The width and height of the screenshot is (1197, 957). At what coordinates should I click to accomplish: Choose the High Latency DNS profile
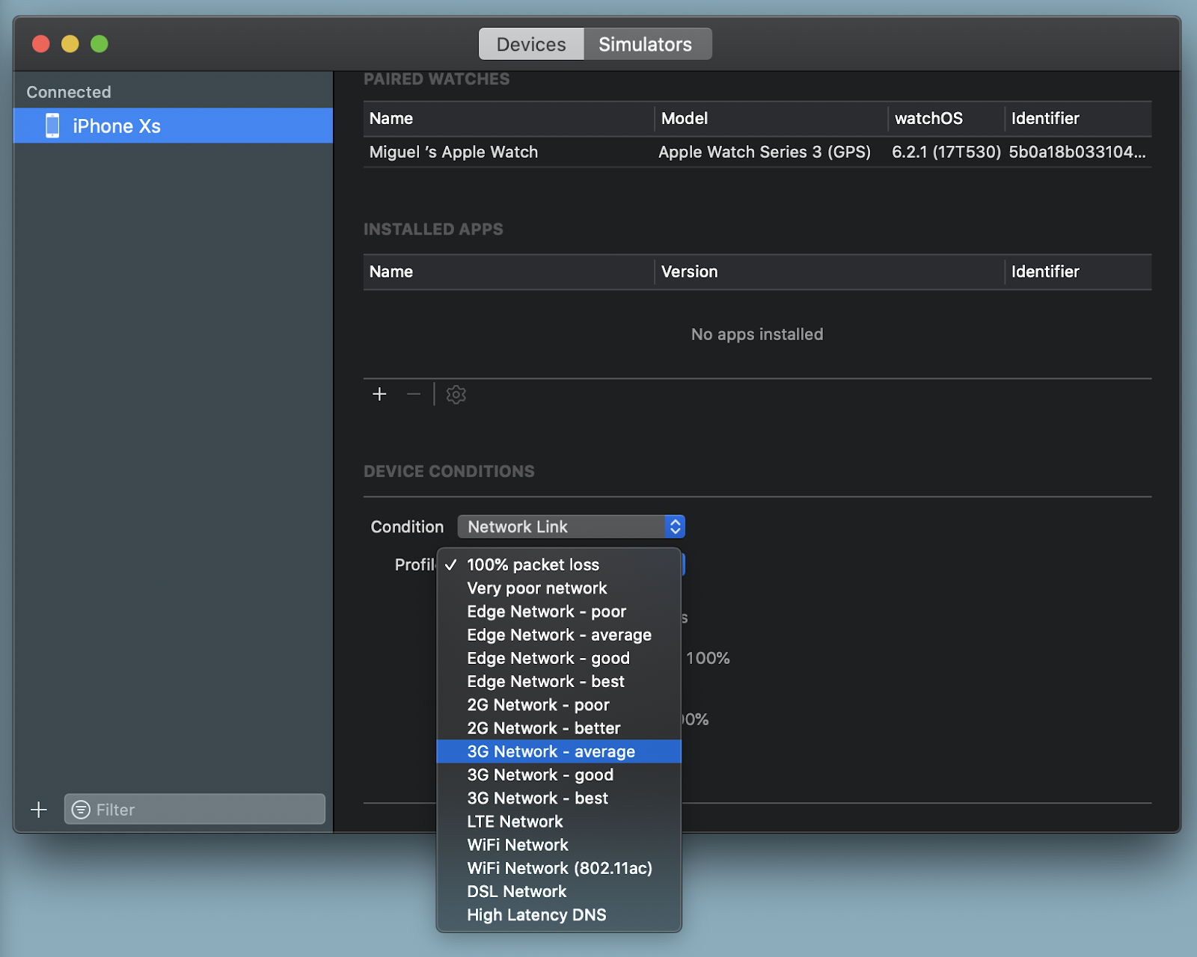pyautogui.click(x=536, y=914)
